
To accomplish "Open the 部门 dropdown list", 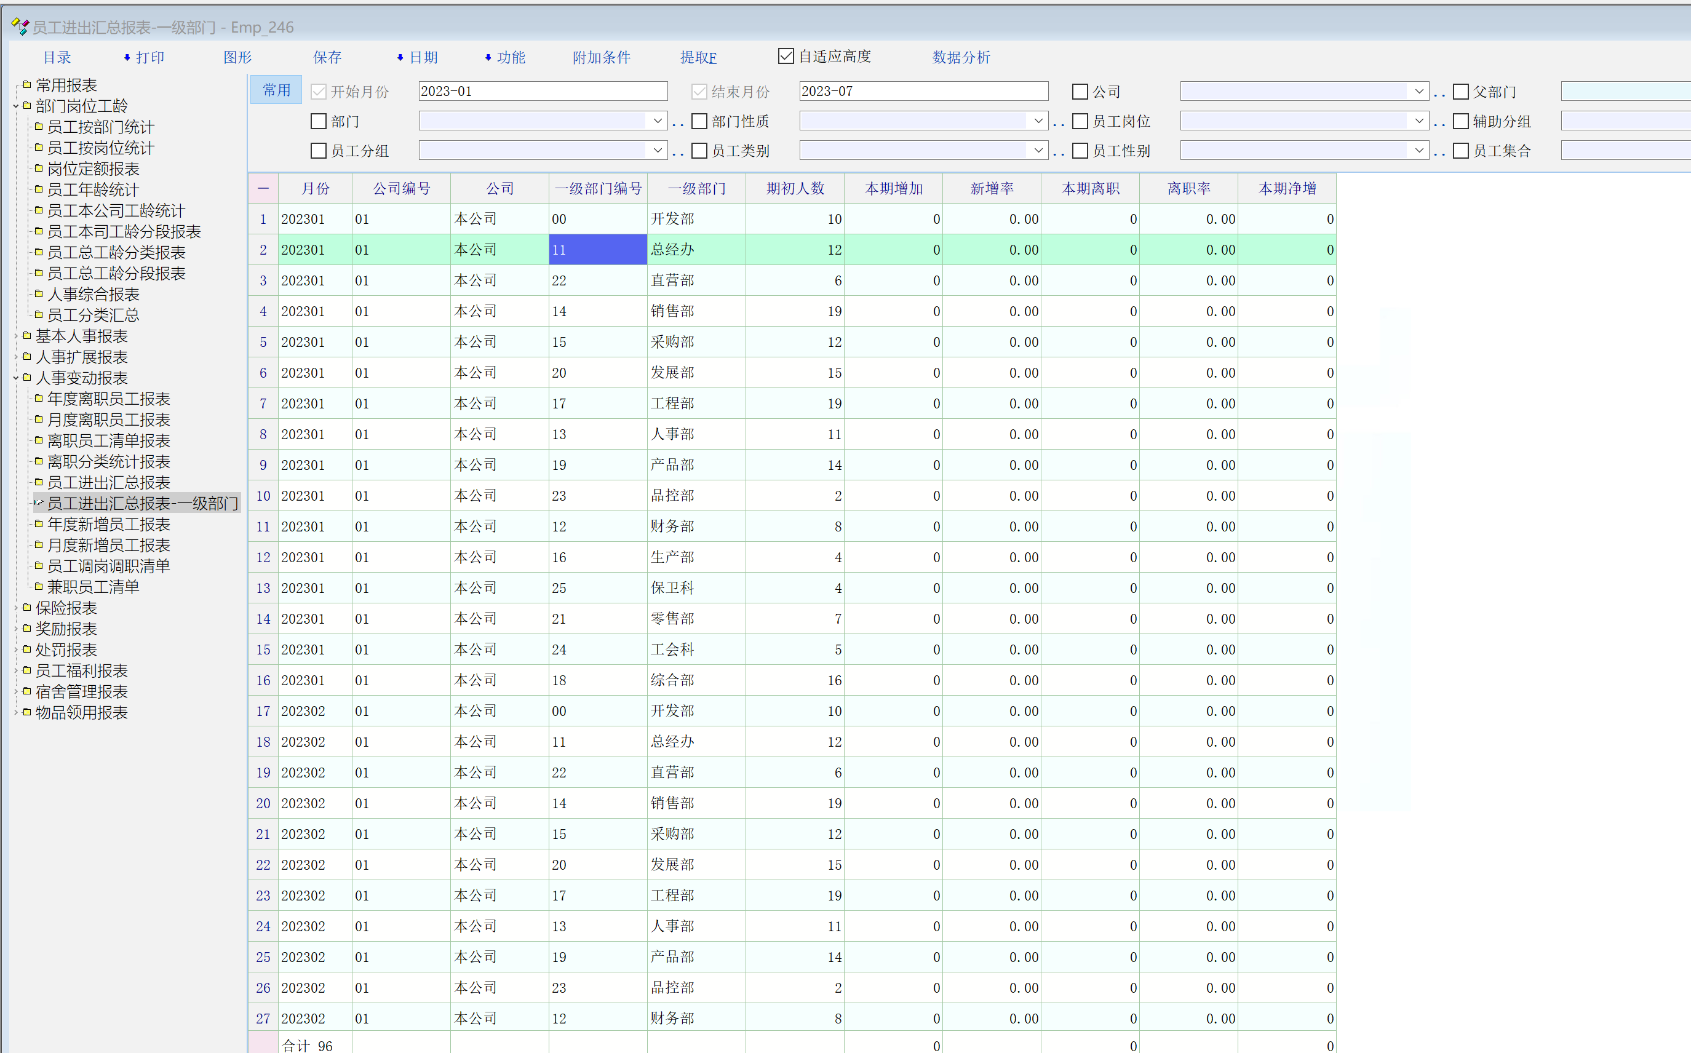I will click(657, 121).
